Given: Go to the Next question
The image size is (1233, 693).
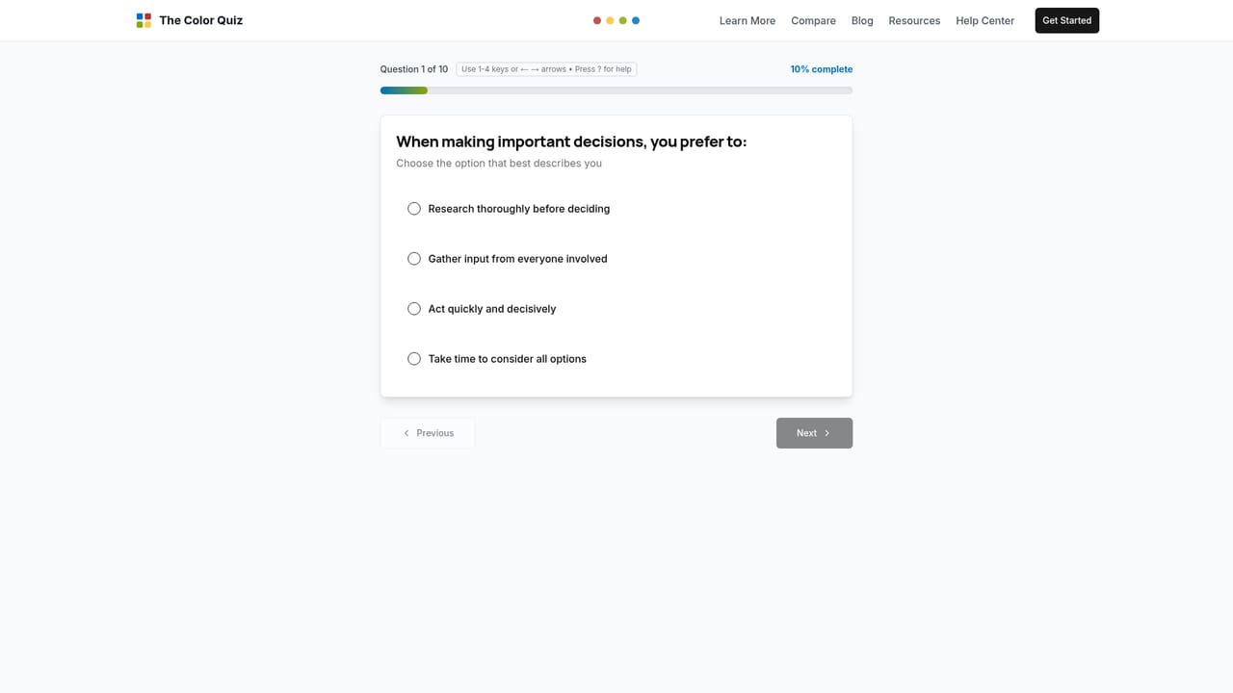Looking at the screenshot, I should (814, 433).
